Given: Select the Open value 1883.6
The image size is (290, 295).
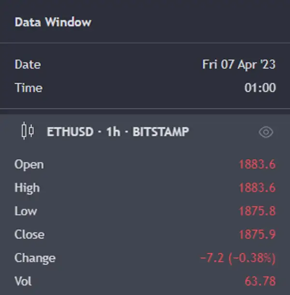Looking at the screenshot, I should click(257, 164).
